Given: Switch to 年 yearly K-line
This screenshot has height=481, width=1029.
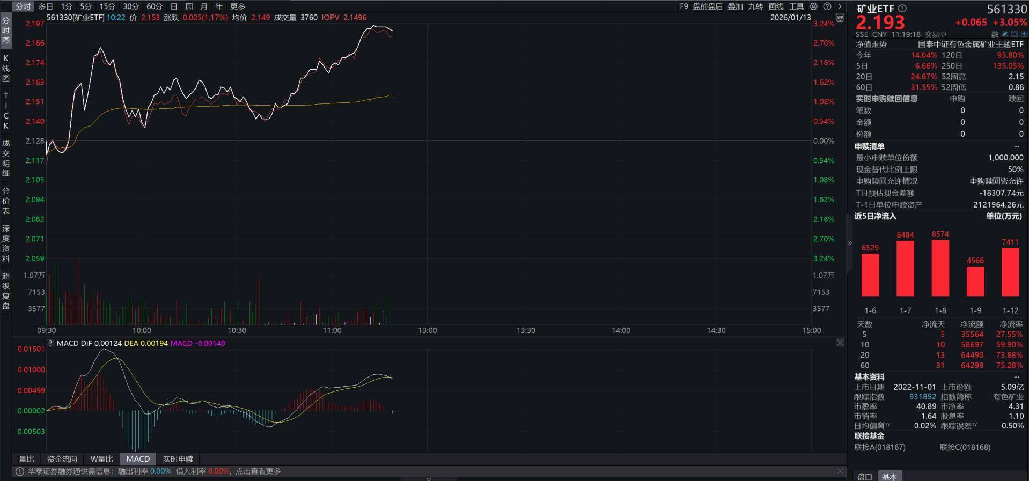Looking at the screenshot, I should coord(219,6).
